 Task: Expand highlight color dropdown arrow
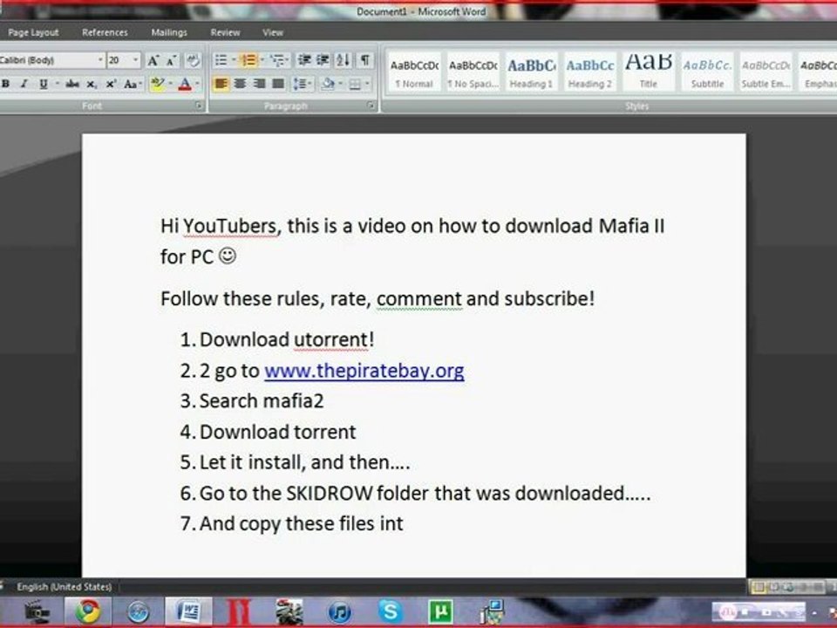pos(170,84)
